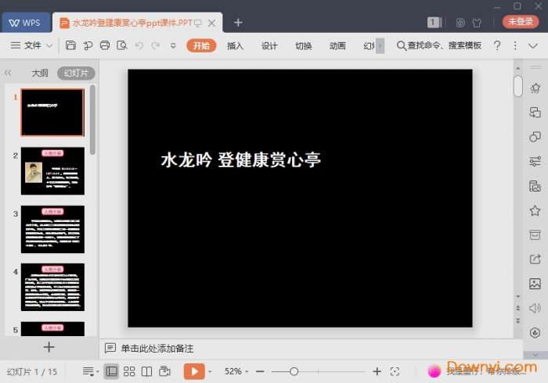Add a new tab with plus button

238,23
